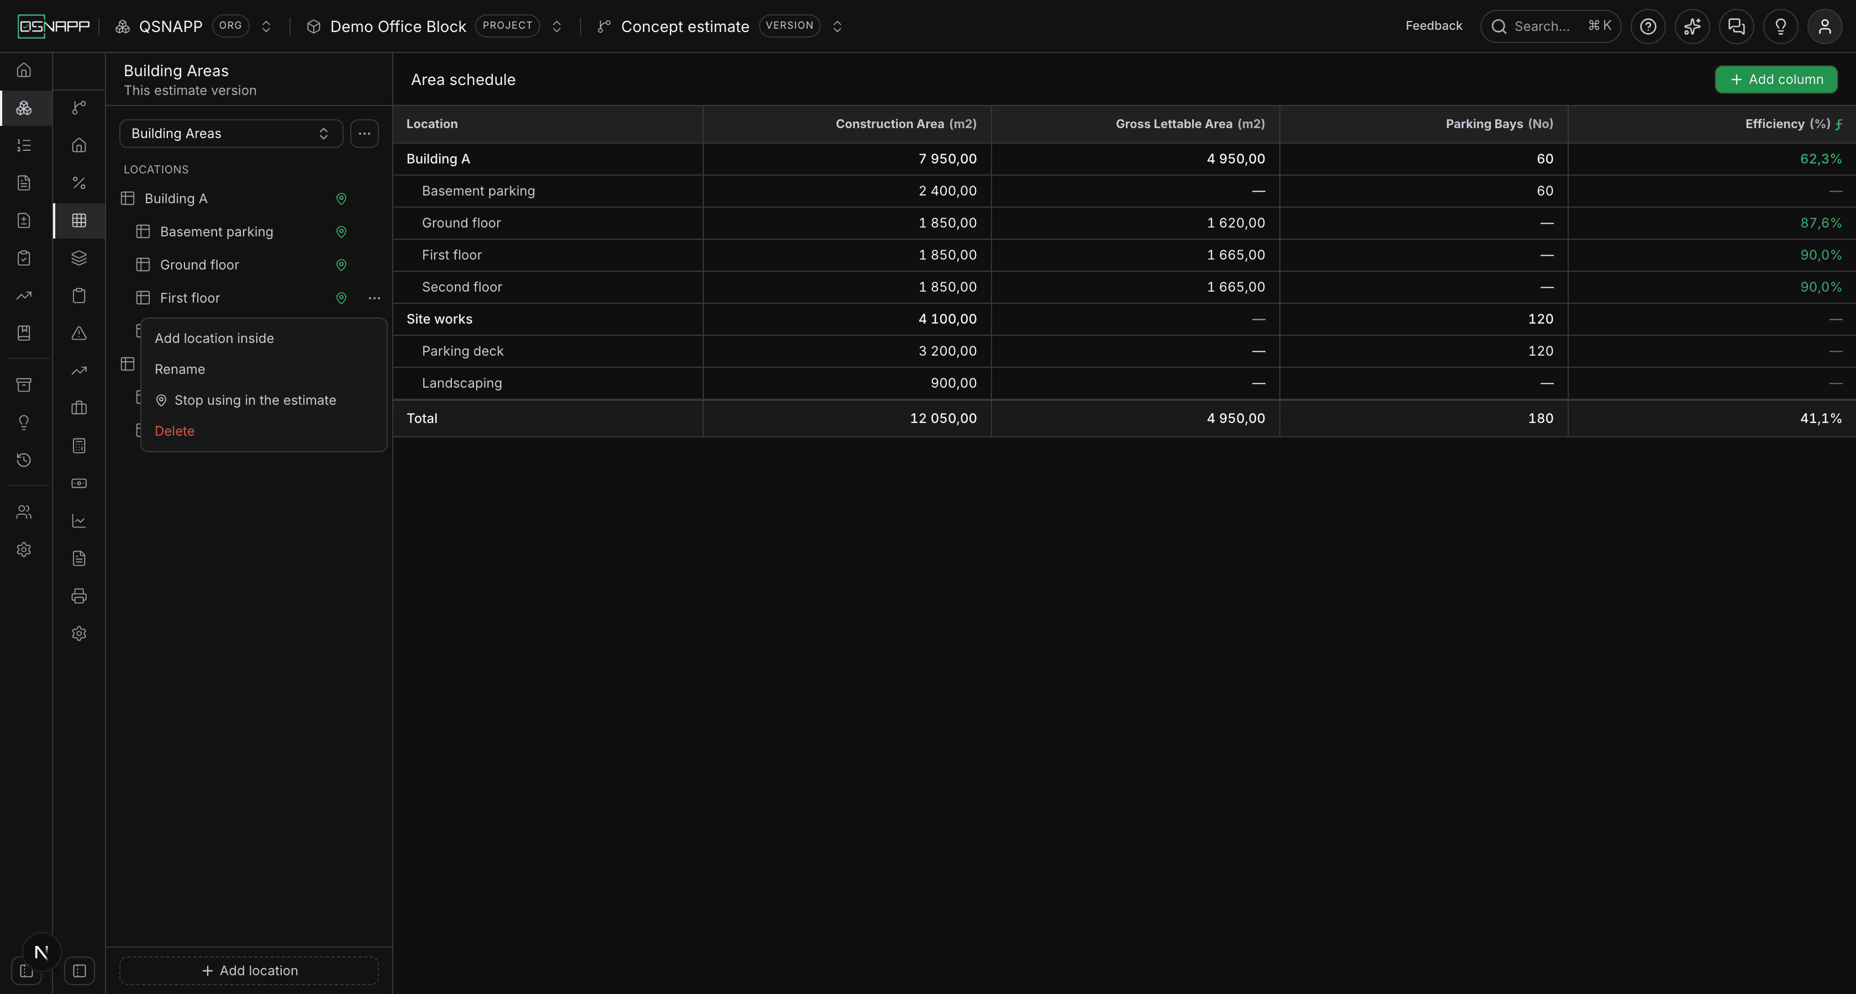
Task: Click the green Add column button
Action: pyautogui.click(x=1776, y=79)
